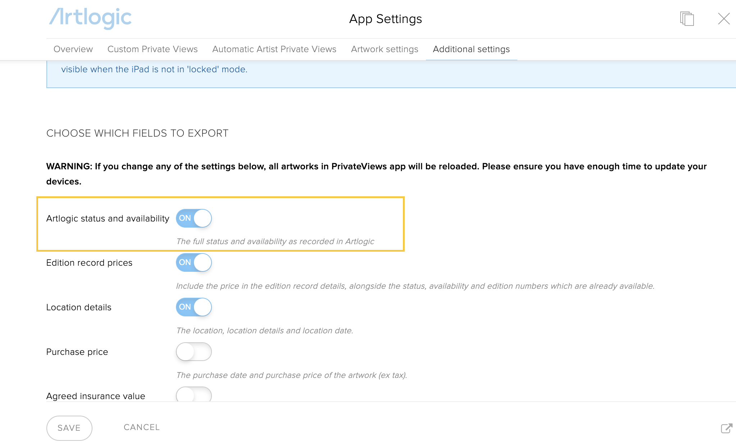Screen dimensions: 736x448
Task: Disable the Edition record prices toggle
Action: [x=194, y=262]
